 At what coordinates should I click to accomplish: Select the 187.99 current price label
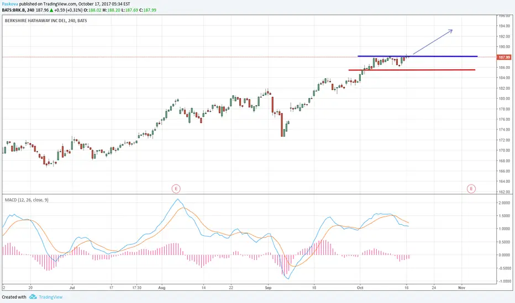click(x=504, y=57)
